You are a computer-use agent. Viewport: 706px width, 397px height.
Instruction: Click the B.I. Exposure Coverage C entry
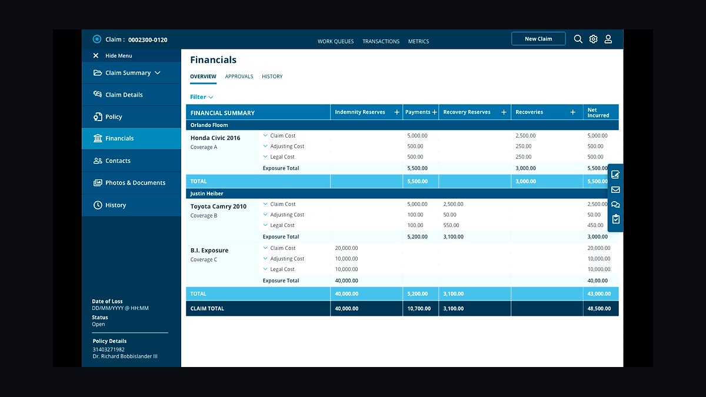(209, 255)
